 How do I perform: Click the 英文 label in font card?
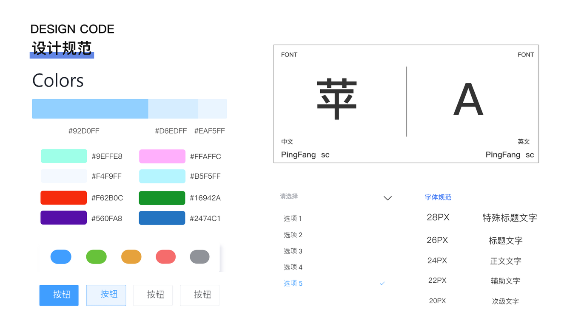pyautogui.click(x=524, y=142)
